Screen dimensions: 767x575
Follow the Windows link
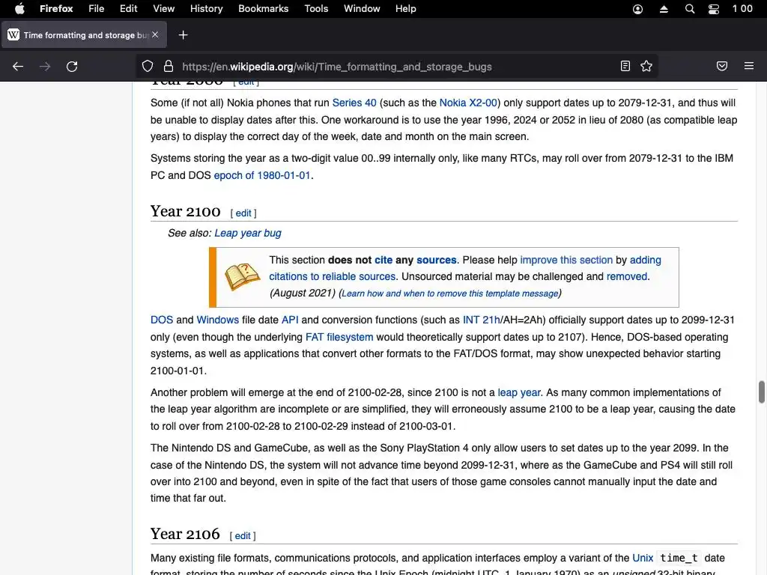(218, 320)
